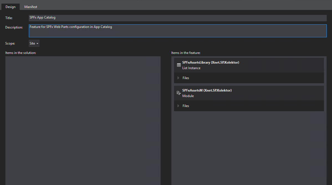Click the Scope dropdown arrow
Image resolution: width=332 pixels, height=185 pixels.
pyautogui.click(x=37, y=44)
